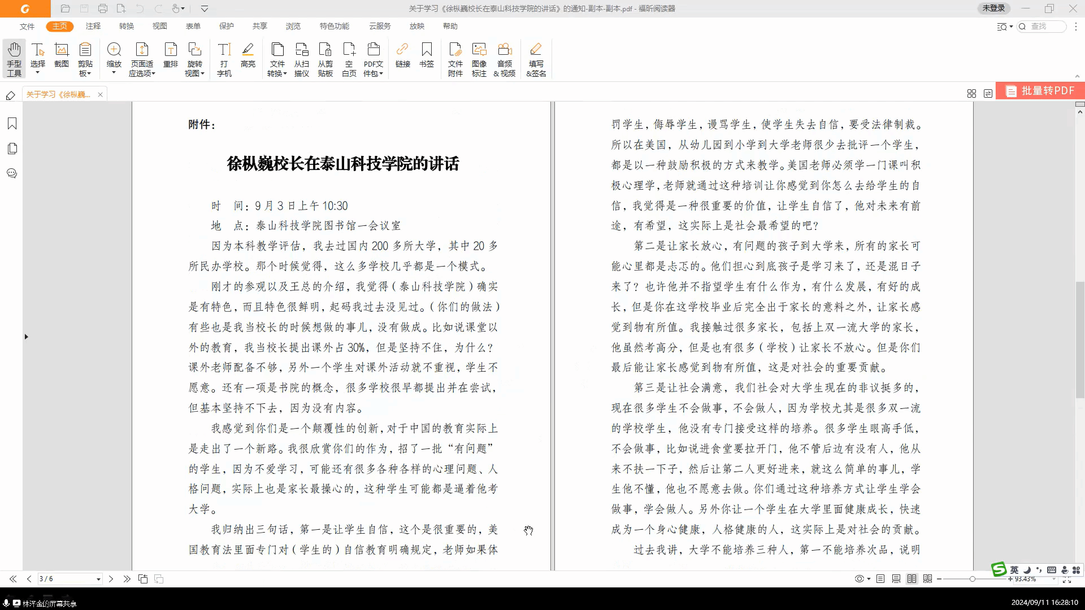
Task: Click the Snapshot (截图) tool
Action: coord(62,55)
